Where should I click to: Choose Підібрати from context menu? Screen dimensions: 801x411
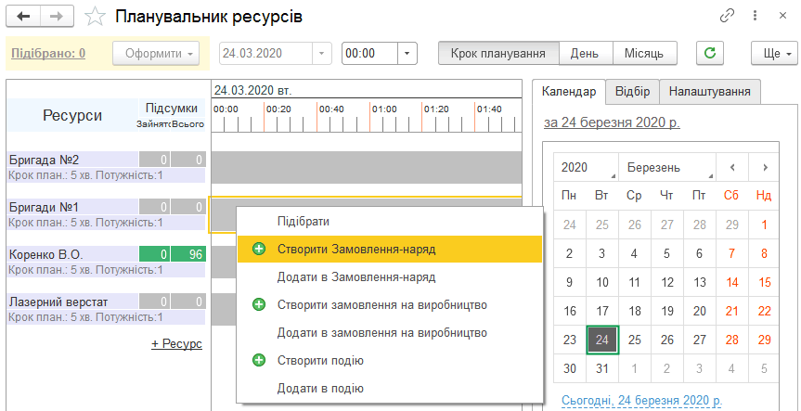[389, 222]
